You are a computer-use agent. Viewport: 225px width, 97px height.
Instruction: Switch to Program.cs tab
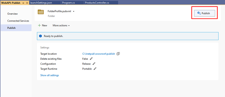click(x=69, y=3)
